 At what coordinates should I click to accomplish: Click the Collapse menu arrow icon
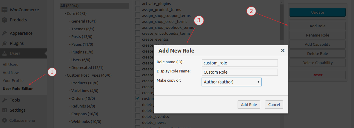4,120
